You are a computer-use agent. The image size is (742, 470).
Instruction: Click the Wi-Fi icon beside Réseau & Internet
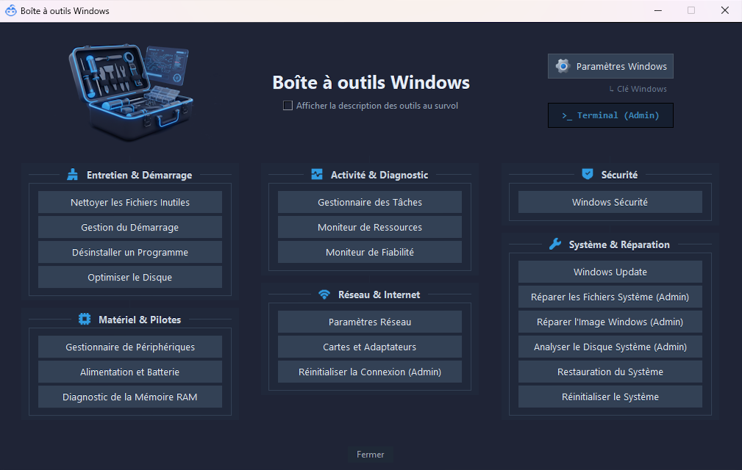point(324,294)
